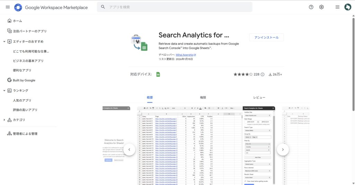
Task: Click the Google Sheets device icon
Action: coord(158,74)
